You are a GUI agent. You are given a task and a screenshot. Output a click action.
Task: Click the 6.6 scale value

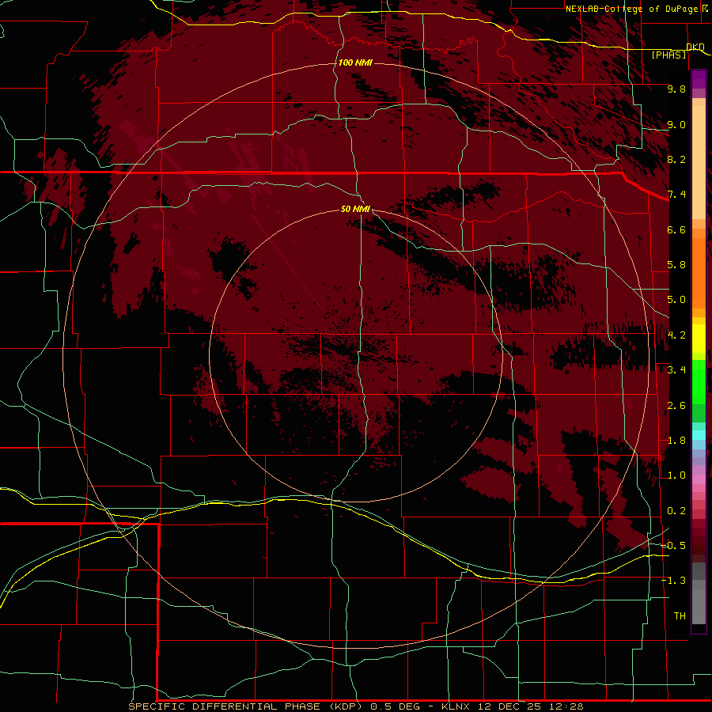click(676, 229)
